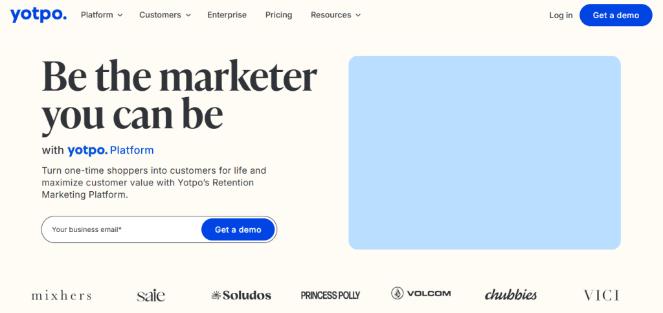This screenshot has height=313, width=663.
Task: Click the yotpo. Platform text under headline
Action: 110,150
